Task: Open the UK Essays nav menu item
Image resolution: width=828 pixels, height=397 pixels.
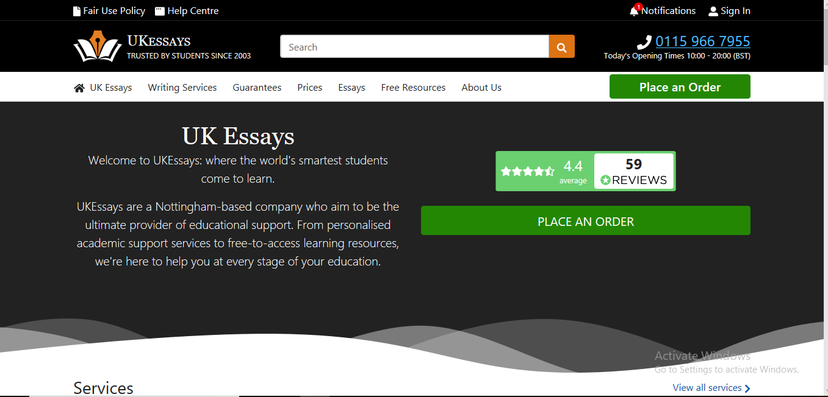Action: (111, 88)
